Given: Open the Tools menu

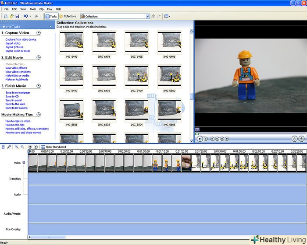Looking at the screenshot, I should click(32, 9).
